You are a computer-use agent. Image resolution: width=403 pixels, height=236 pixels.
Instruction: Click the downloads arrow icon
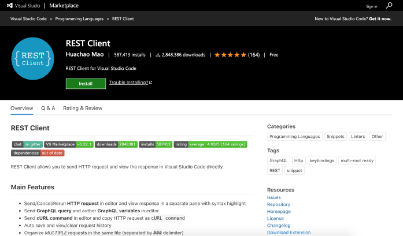158,55
